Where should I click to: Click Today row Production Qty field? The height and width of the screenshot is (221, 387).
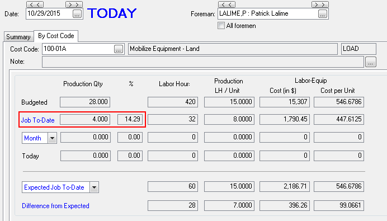click(86, 156)
